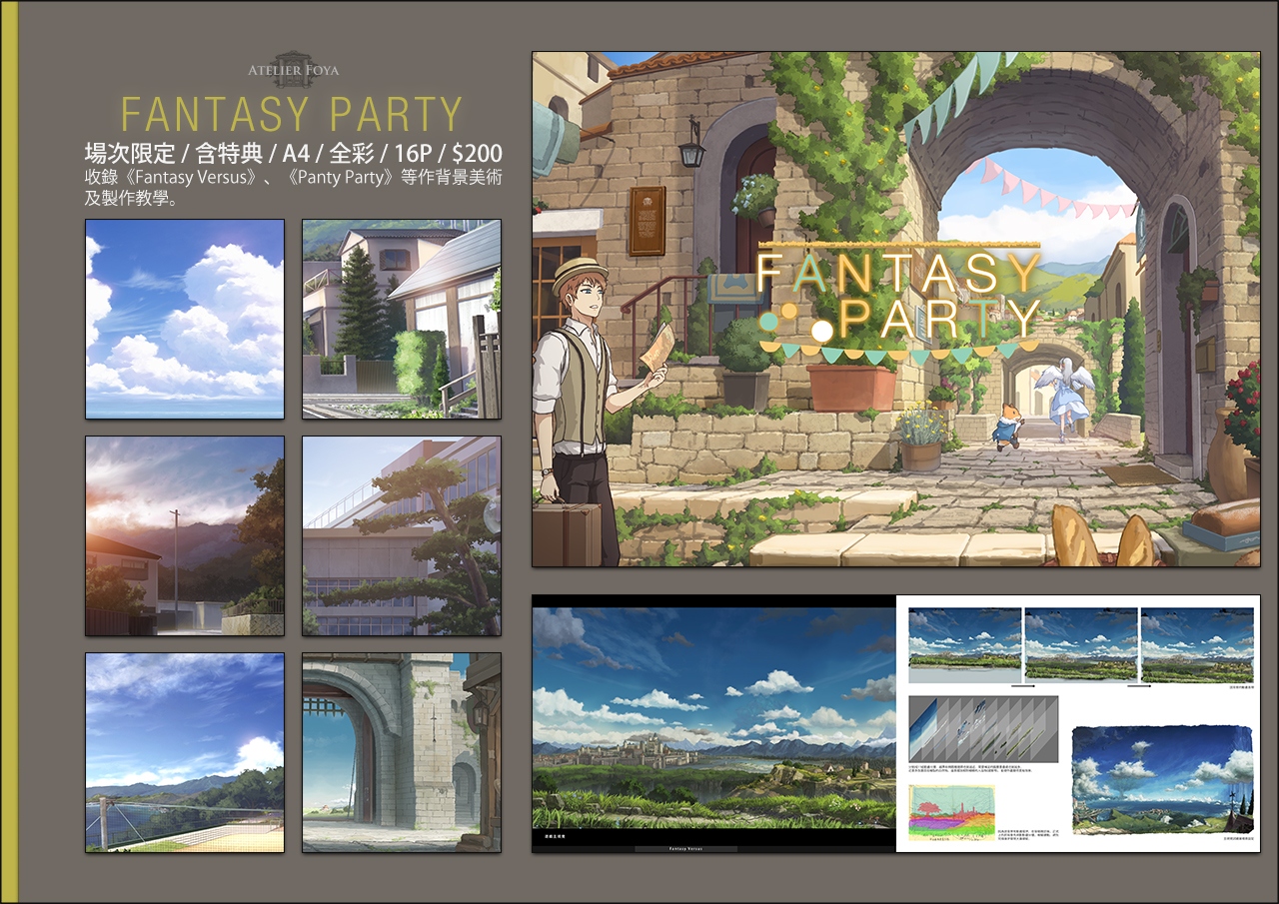This screenshot has height=904, width=1279.
Task: Open the stone castle gate thumbnail
Action: tap(402, 752)
